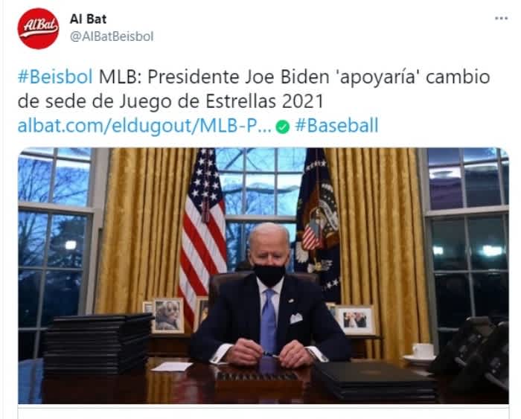Image resolution: width=521 pixels, height=419 pixels.
Task: Open the @AlBatBeisbol handle
Action: 112,36
